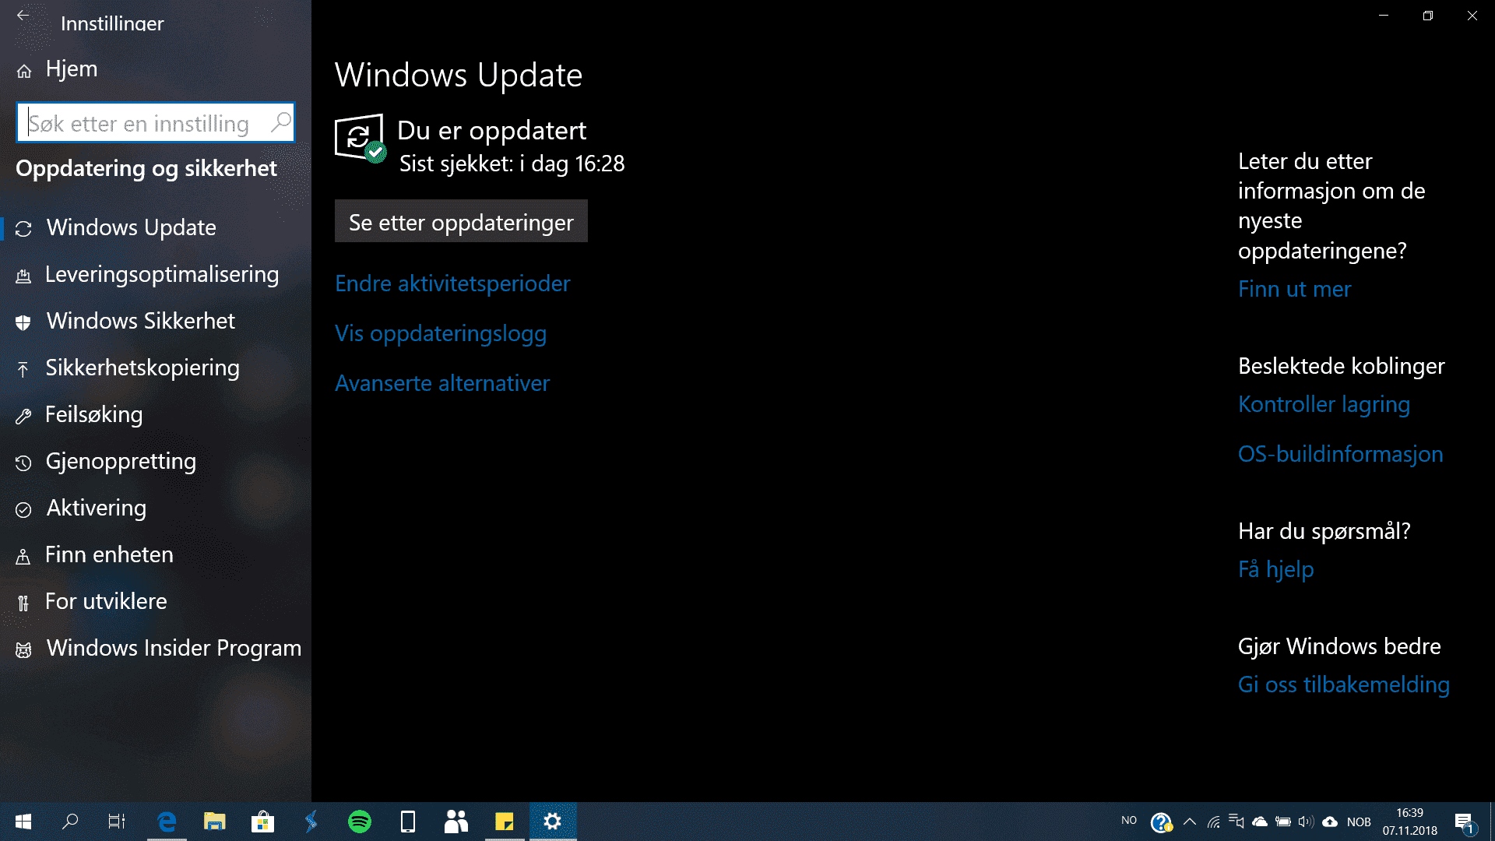Open Hjem via the house icon

point(24,71)
